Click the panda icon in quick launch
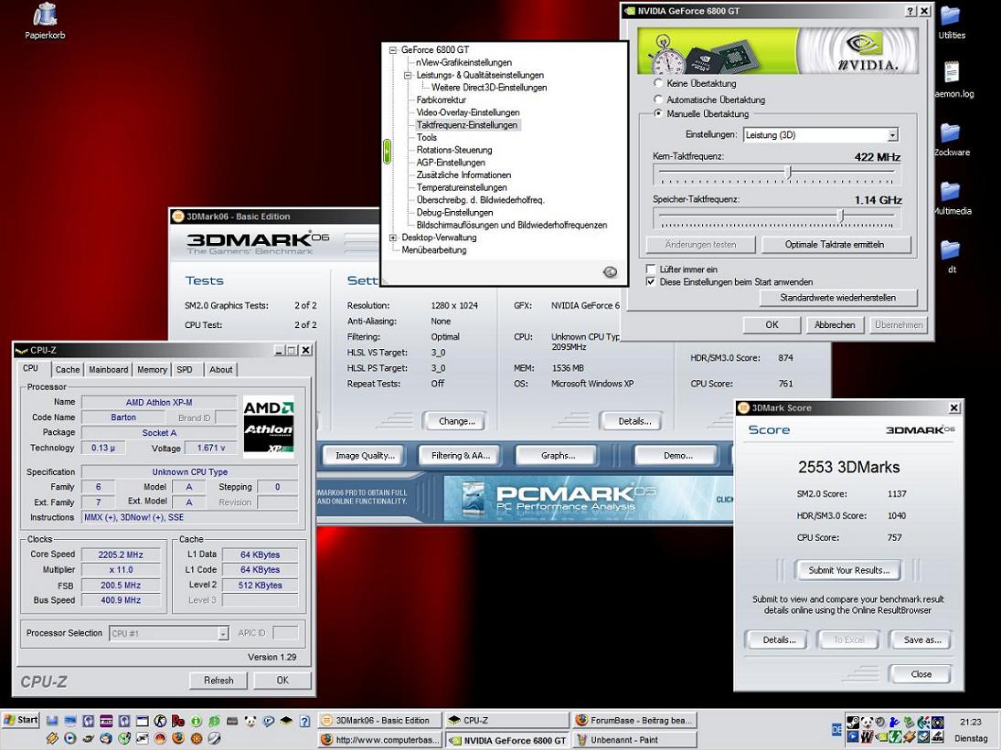 (x=250, y=722)
